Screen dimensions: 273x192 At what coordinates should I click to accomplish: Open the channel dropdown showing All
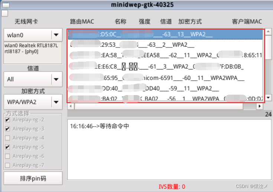tap(33, 79)
